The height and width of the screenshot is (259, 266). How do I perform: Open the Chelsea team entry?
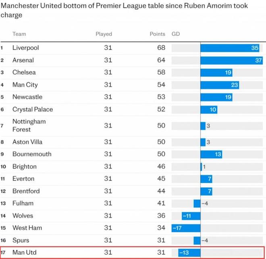(x=24, y=73)
